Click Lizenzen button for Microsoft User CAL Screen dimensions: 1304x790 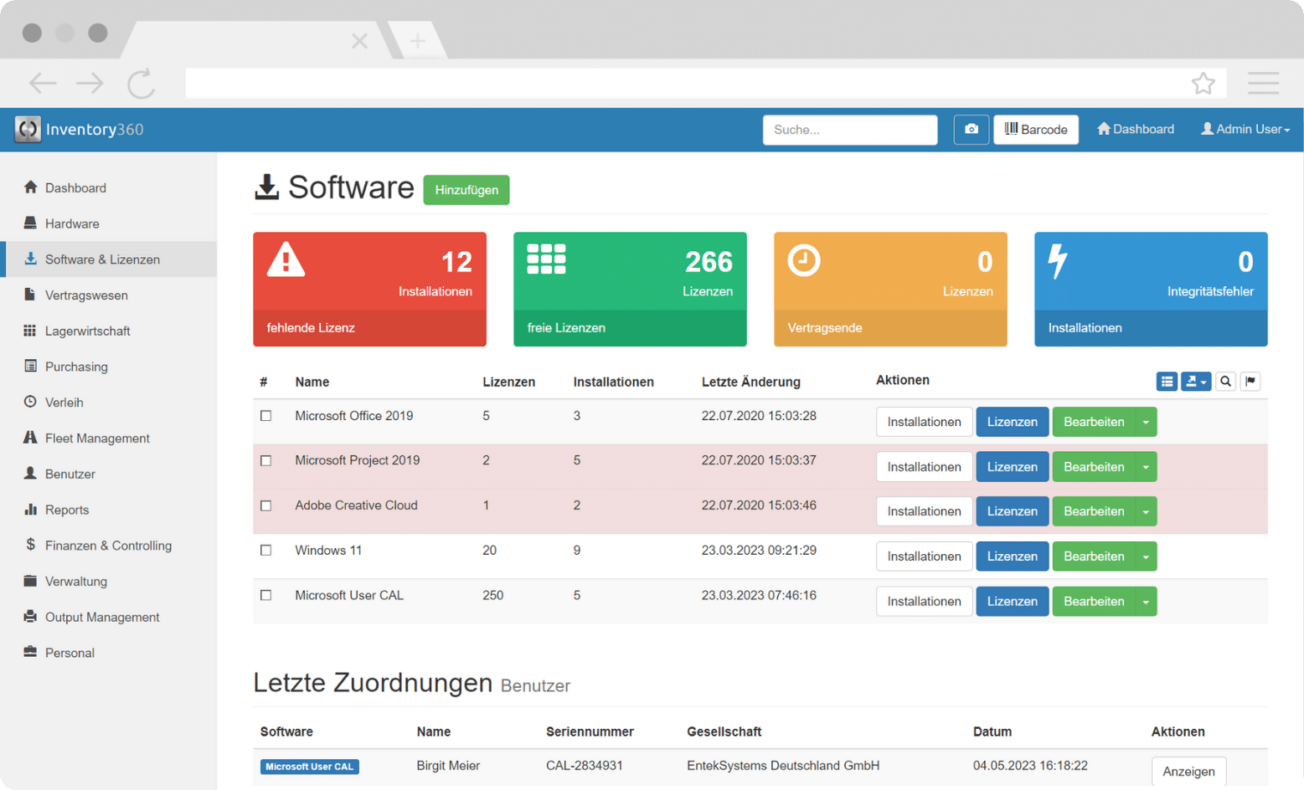pos(1012,602)
